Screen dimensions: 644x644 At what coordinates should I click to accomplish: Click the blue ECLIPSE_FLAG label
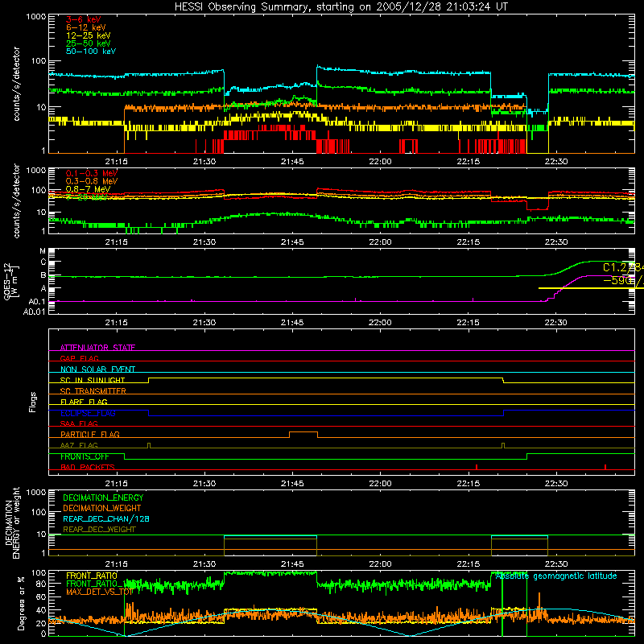88,413
